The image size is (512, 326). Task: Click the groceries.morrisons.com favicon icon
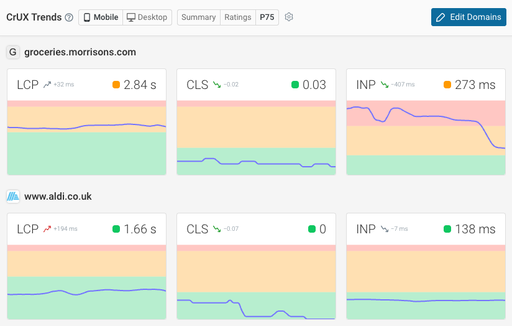(13, 52)
